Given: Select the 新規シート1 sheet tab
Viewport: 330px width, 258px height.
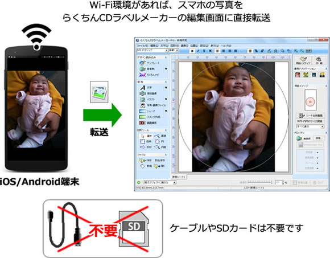Looking at the screenshot, I should (179, 177).
